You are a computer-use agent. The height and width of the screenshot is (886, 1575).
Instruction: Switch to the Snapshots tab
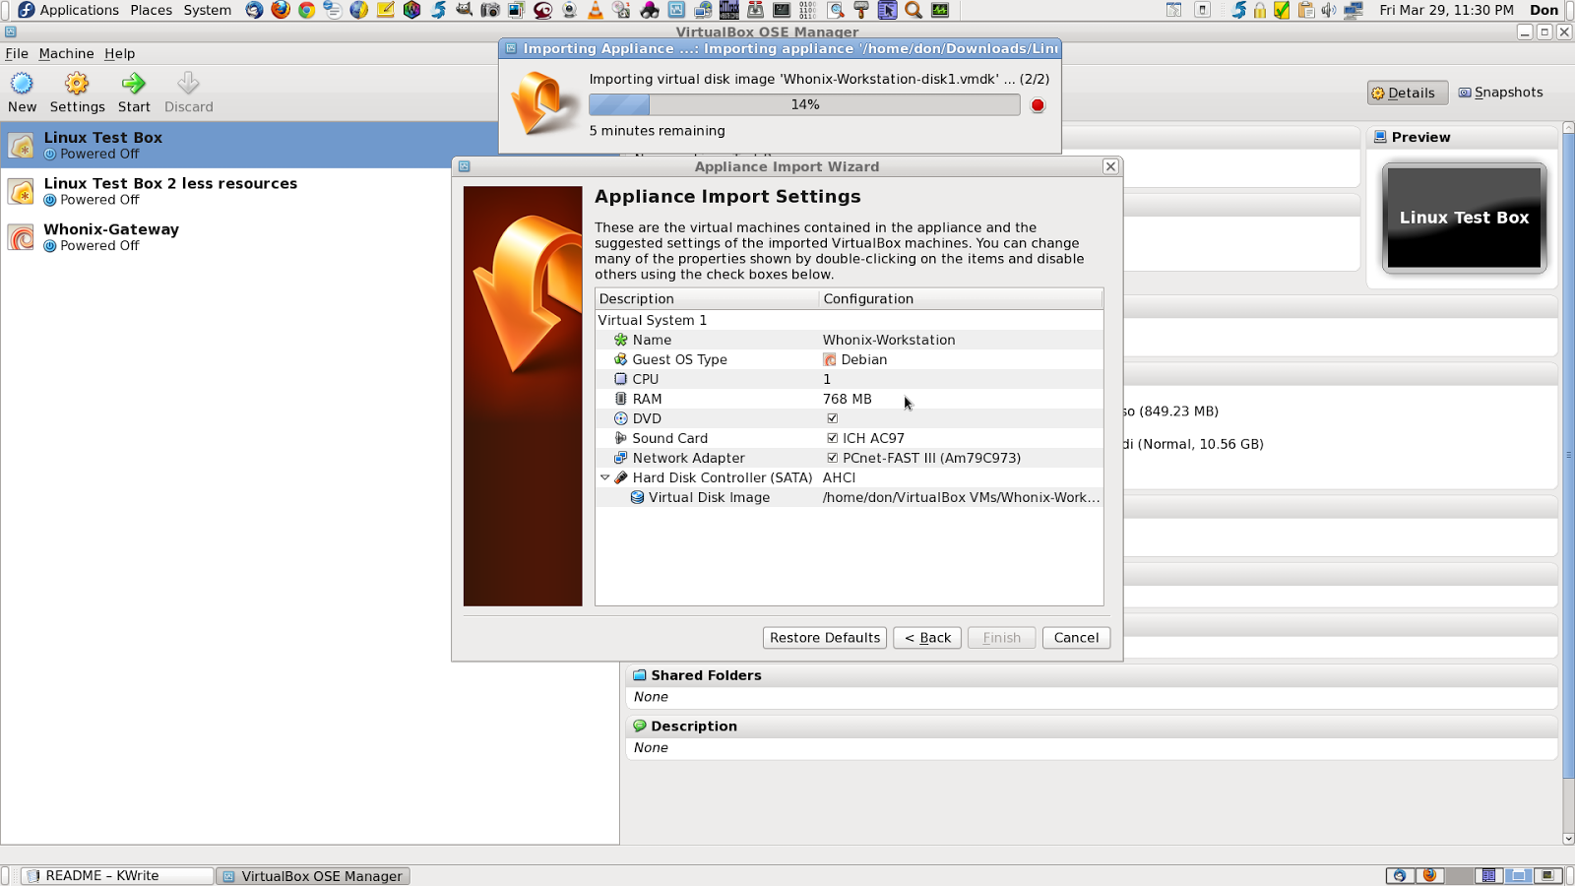1500,93
